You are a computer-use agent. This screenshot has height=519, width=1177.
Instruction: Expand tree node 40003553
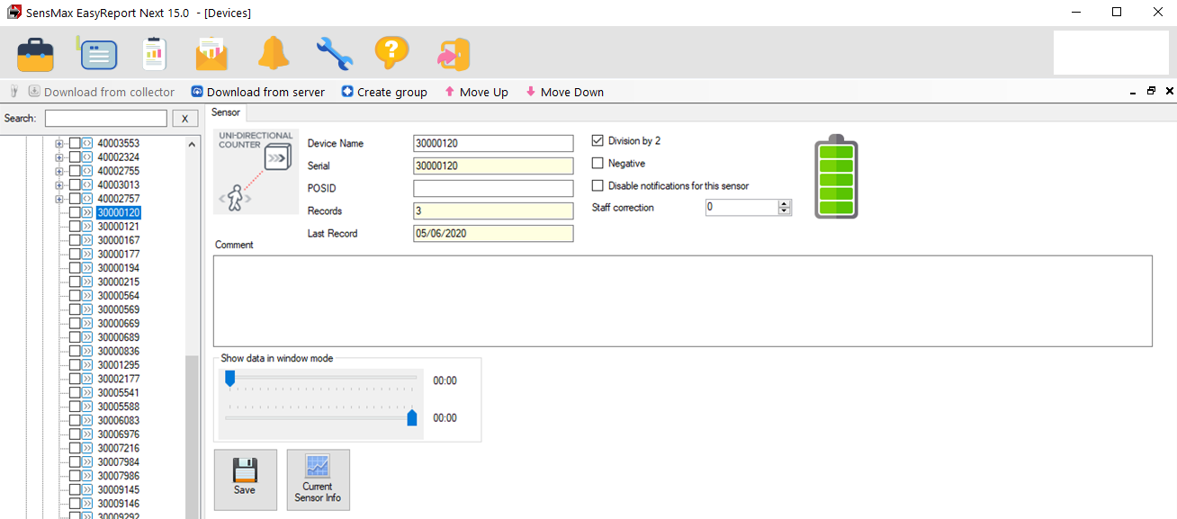coord(59,143)
